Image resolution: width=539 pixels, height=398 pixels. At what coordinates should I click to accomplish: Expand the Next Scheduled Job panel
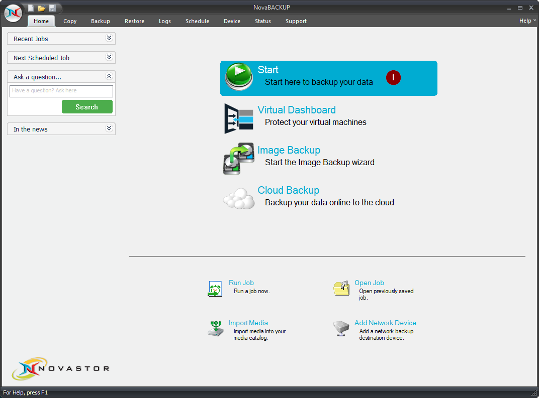(109, 57)
